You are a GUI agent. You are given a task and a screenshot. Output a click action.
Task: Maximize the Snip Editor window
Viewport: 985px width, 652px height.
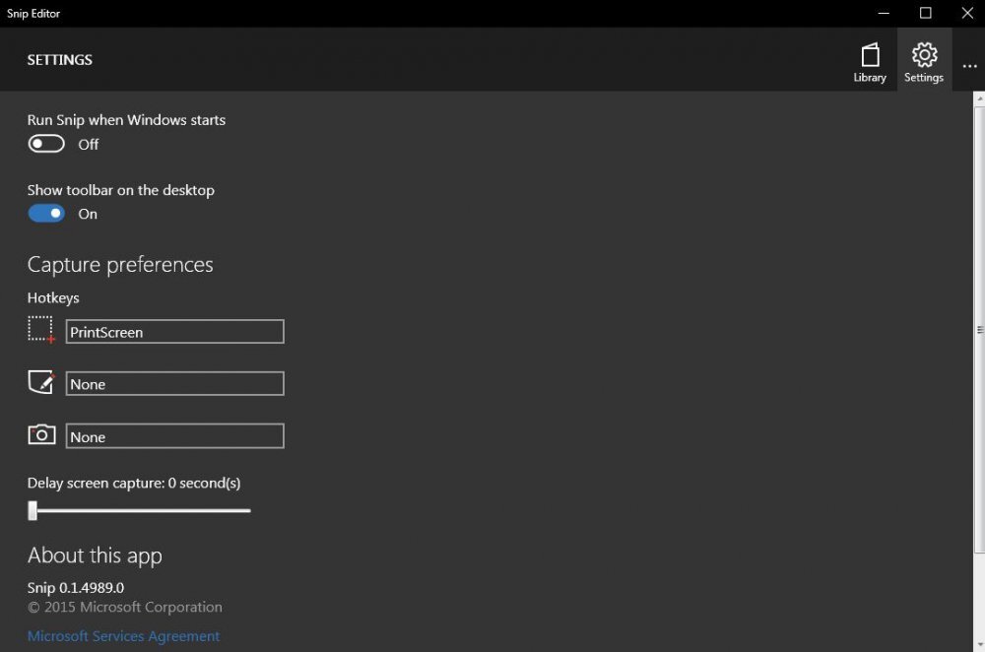(x=925, y=13)
